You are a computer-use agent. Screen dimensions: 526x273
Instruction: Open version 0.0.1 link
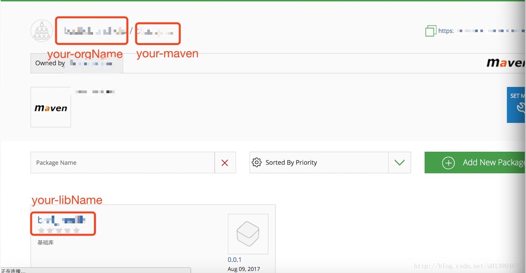coord(235,260)
